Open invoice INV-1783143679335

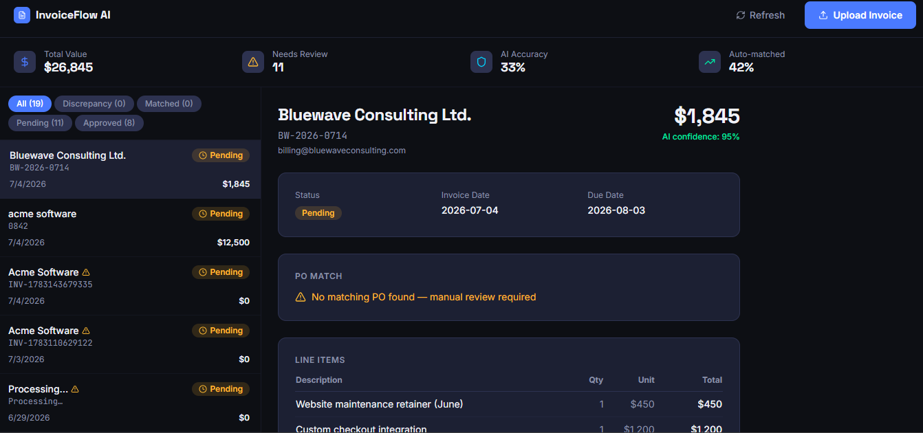point(130,287)
